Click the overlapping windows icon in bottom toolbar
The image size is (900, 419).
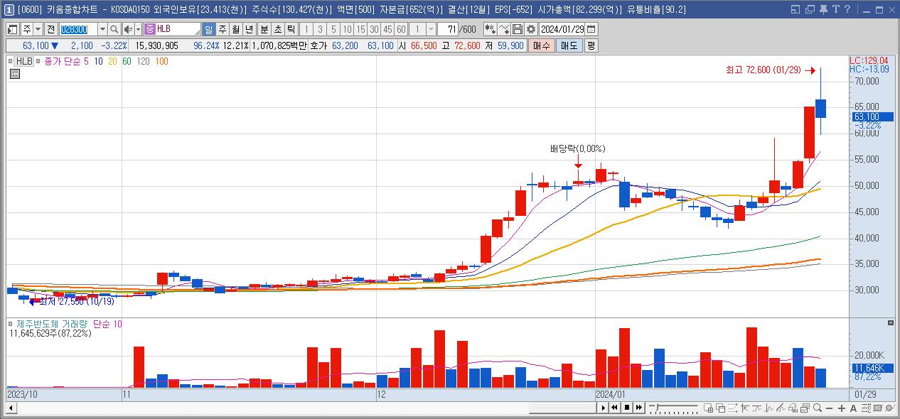click(x=721, y=408)
